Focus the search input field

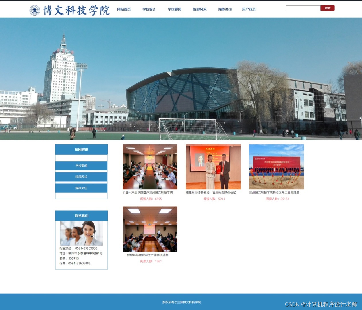(x=303, y=8)
